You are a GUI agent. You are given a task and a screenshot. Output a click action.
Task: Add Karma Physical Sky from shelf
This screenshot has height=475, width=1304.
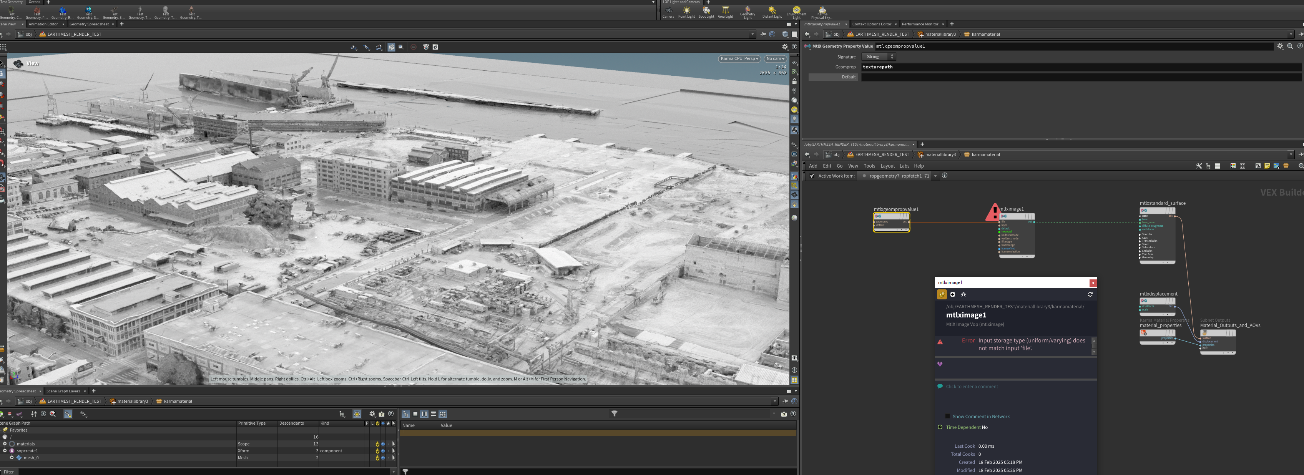point(822,13)
